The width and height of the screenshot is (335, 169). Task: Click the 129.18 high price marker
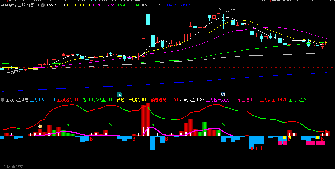point(229,10)
